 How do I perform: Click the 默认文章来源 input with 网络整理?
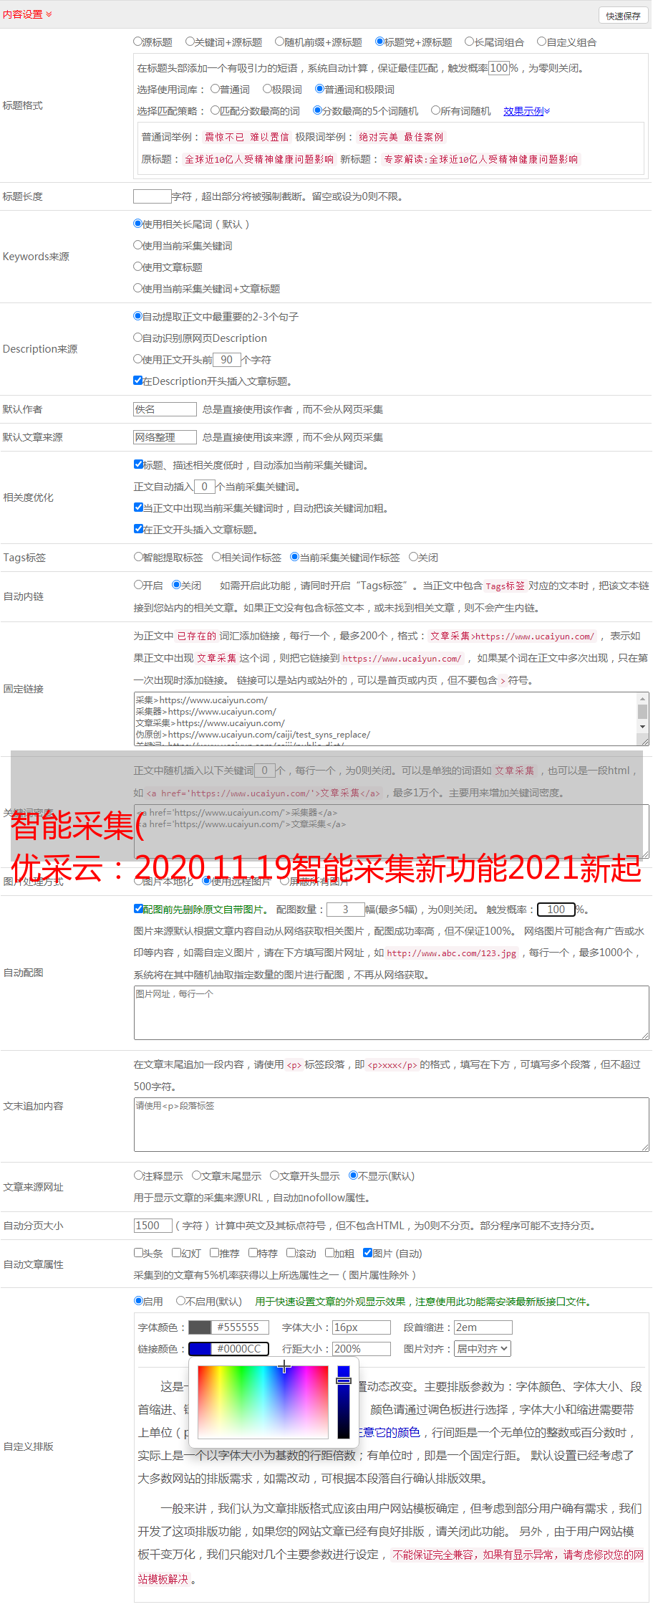click(x=165, y=437)
